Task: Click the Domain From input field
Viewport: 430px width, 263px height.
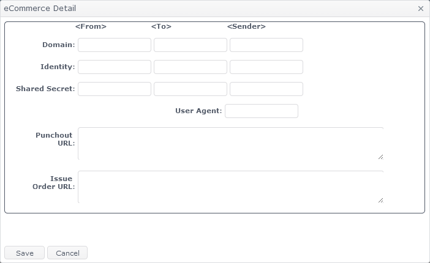Action: click(114, 45)
